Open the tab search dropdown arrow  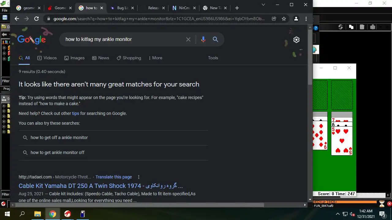263,5
